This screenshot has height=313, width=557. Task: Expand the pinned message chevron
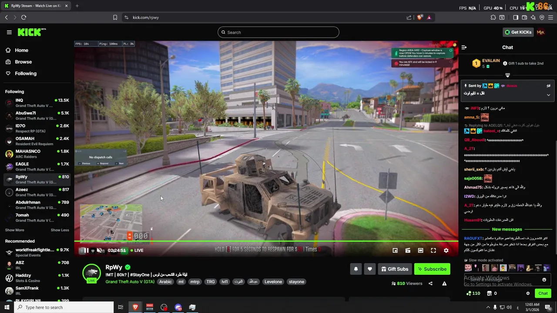pos(548,95)
